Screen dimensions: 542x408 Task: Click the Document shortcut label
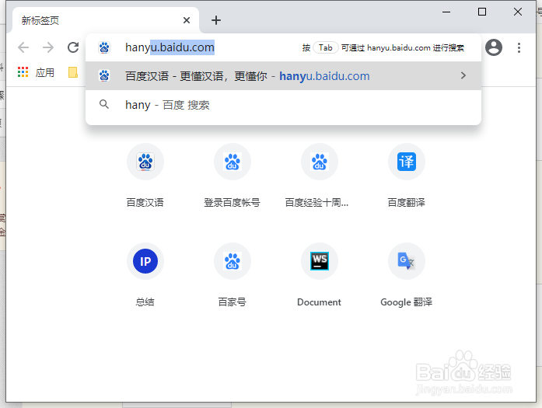point(319,302)
